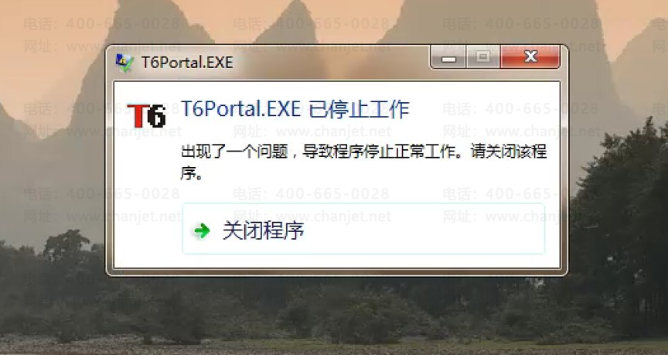The height and width of the screenshot is (355, 668).
Task: Click the riverbank at the bottom of the wallpaper
Action: click(334, 346)
